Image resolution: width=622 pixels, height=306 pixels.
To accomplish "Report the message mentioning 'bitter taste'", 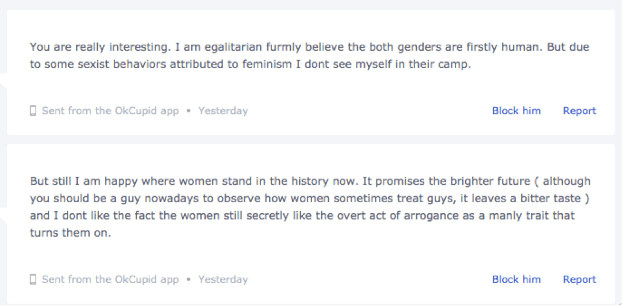I will click(579, 279).
